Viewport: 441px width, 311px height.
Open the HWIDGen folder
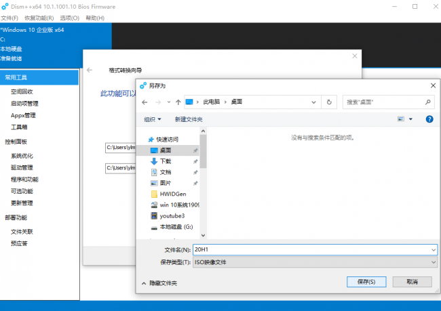click(x=168, y=194)
